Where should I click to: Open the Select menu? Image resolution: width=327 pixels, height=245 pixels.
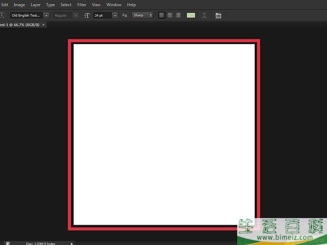pyautogui.click(x=66, y=4)
